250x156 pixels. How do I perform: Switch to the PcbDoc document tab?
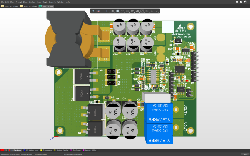coord(47,6)
